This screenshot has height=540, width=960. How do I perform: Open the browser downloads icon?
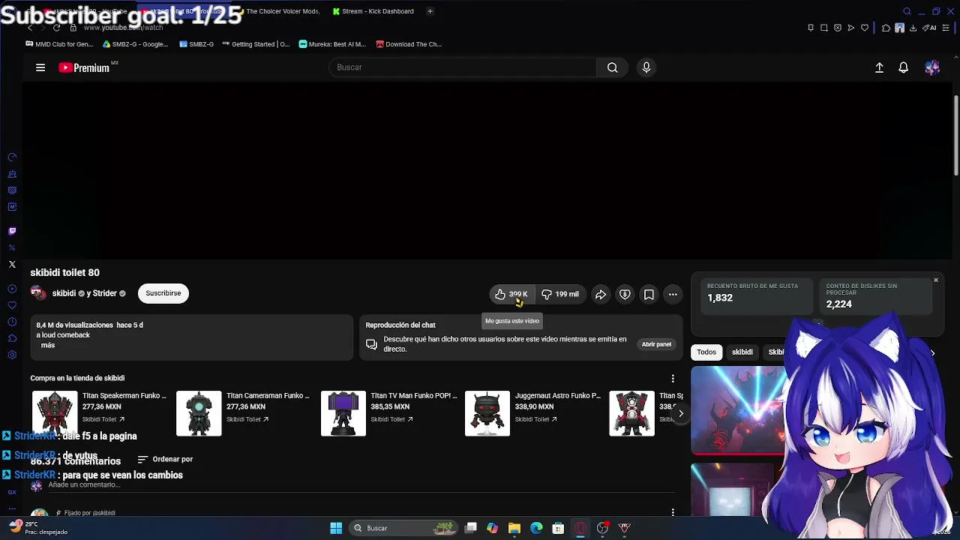click(x=913, y=28)
